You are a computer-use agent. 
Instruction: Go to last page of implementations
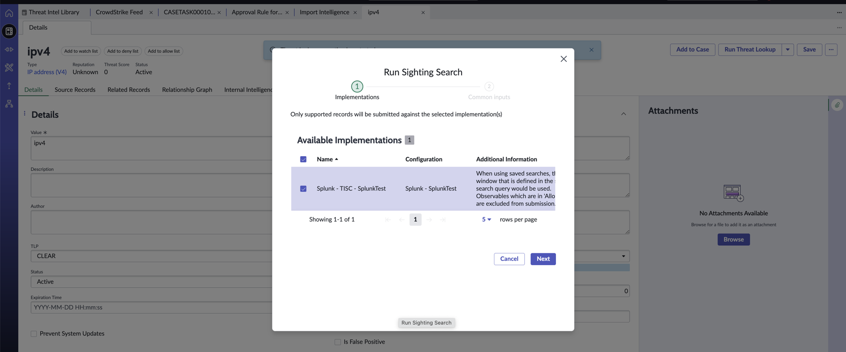pos(443,219)
